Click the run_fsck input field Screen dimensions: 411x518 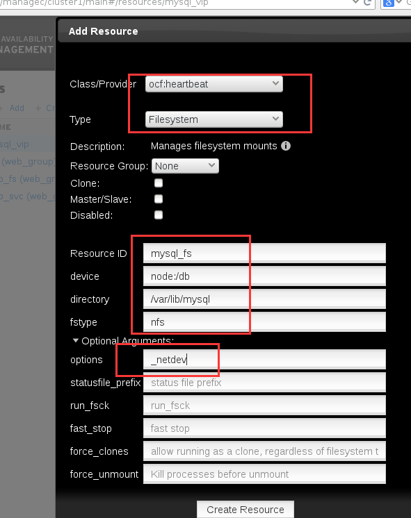(x=264, y=406)
